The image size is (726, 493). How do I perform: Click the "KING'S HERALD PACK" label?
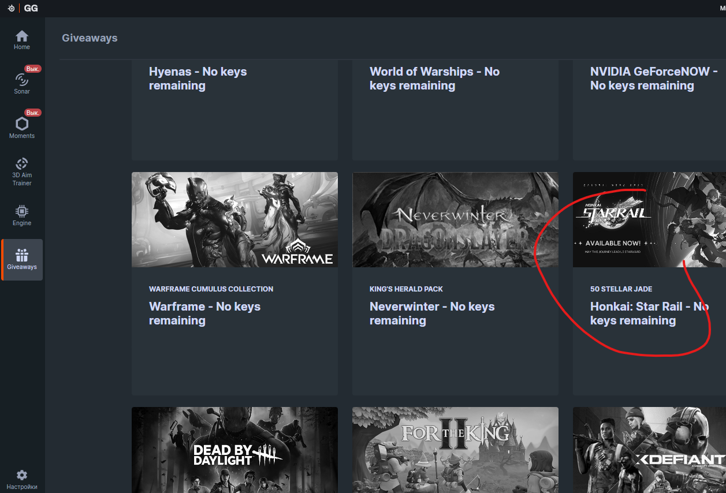point(406,289)
